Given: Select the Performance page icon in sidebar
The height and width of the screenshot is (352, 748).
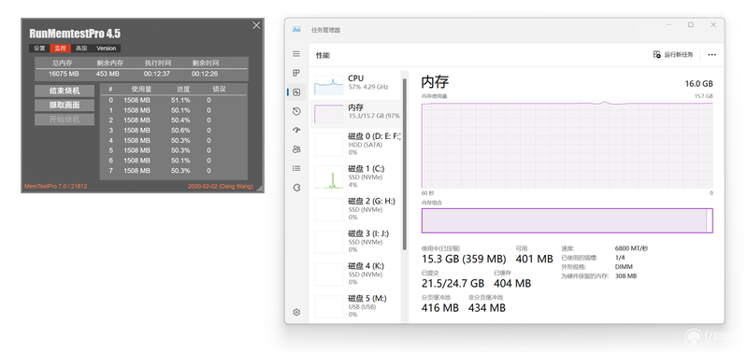Looking at the screenshot, I should click(296, 92).
